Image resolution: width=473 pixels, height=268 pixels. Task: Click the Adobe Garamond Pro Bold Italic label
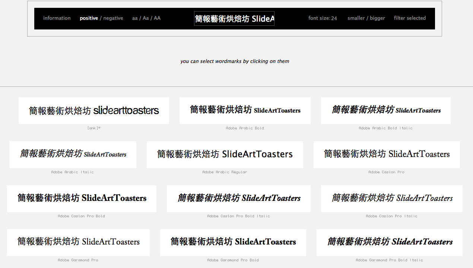(x=390, y=260)
